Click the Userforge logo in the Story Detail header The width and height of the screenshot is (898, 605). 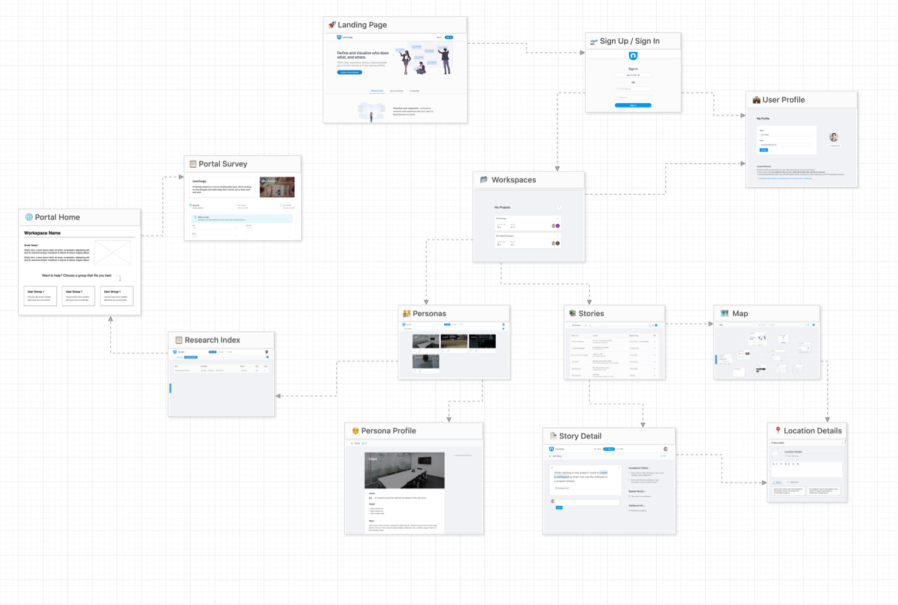(552, 449)
